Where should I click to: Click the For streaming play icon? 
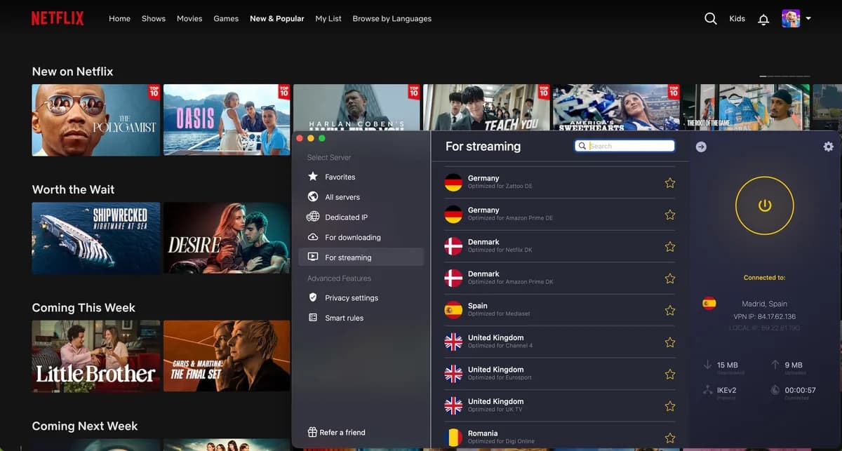click(313, 257)
